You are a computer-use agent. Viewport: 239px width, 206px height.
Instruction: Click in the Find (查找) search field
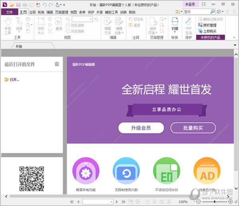pos(197,12)
